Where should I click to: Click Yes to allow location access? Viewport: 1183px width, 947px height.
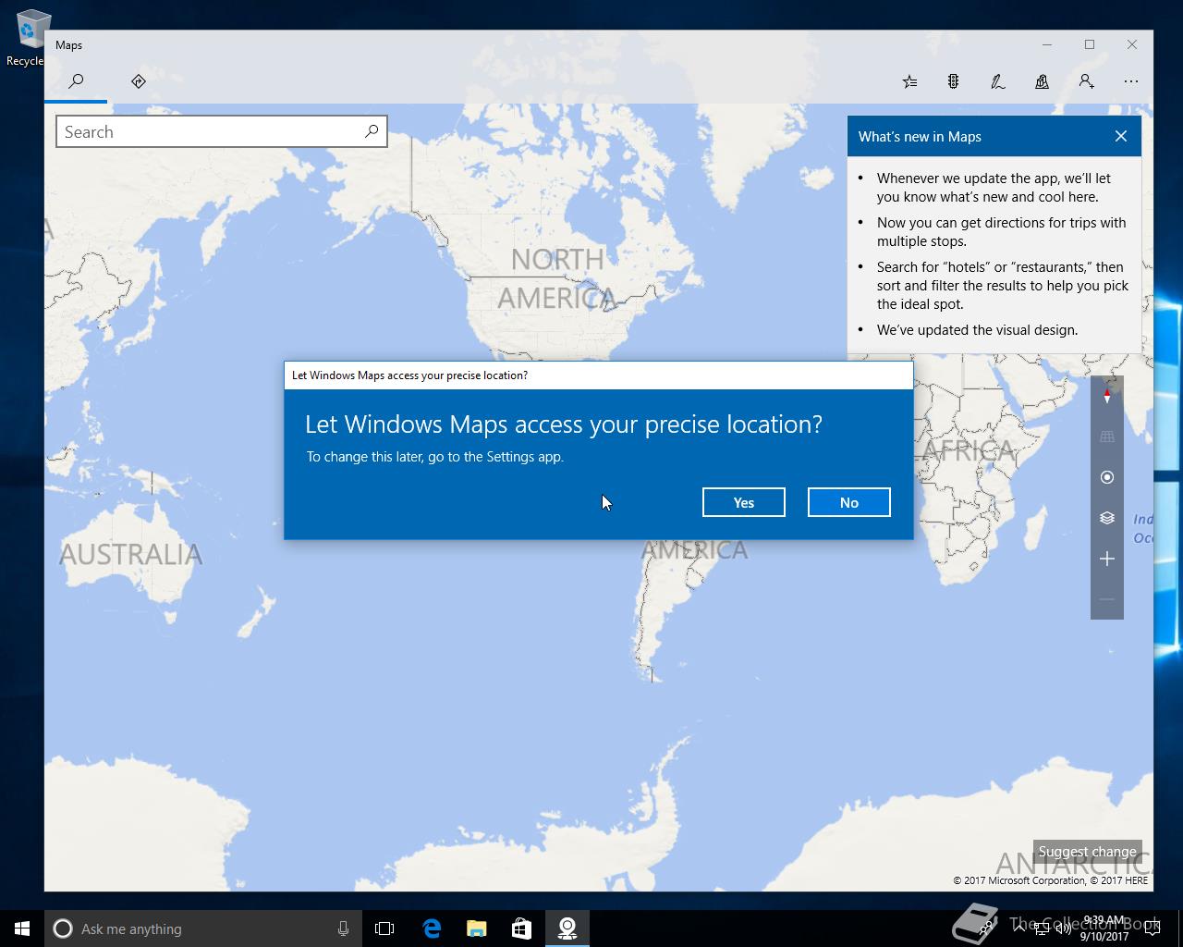point(744,502)
